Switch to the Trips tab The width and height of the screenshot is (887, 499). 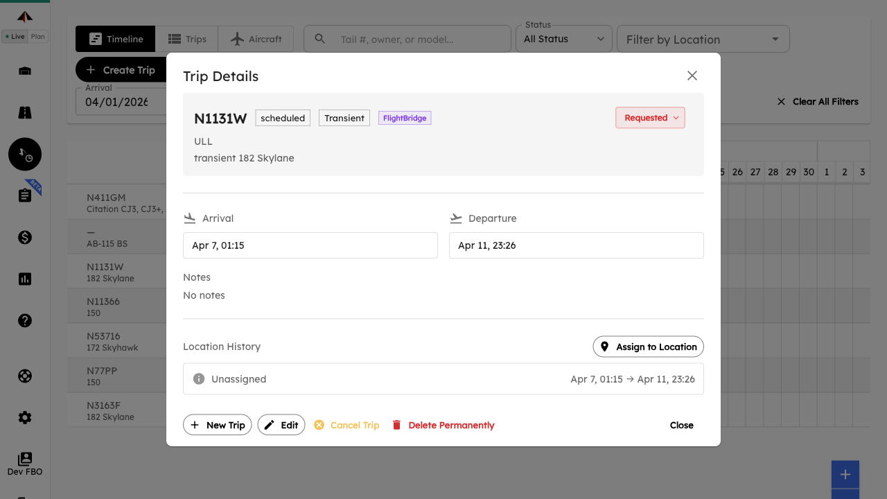[x=187, y=40]
